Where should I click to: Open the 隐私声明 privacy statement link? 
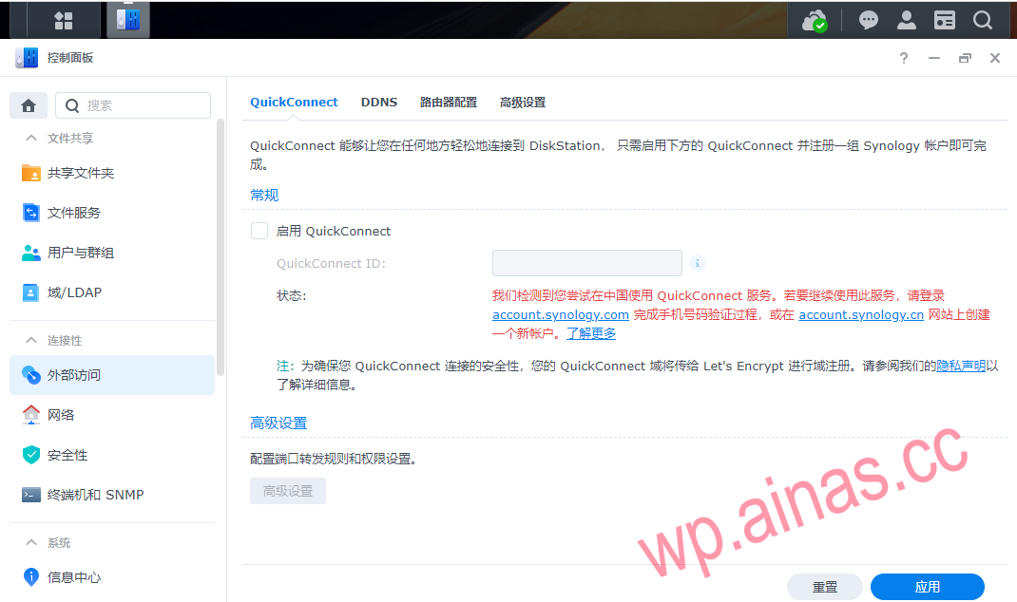point(961,367)
